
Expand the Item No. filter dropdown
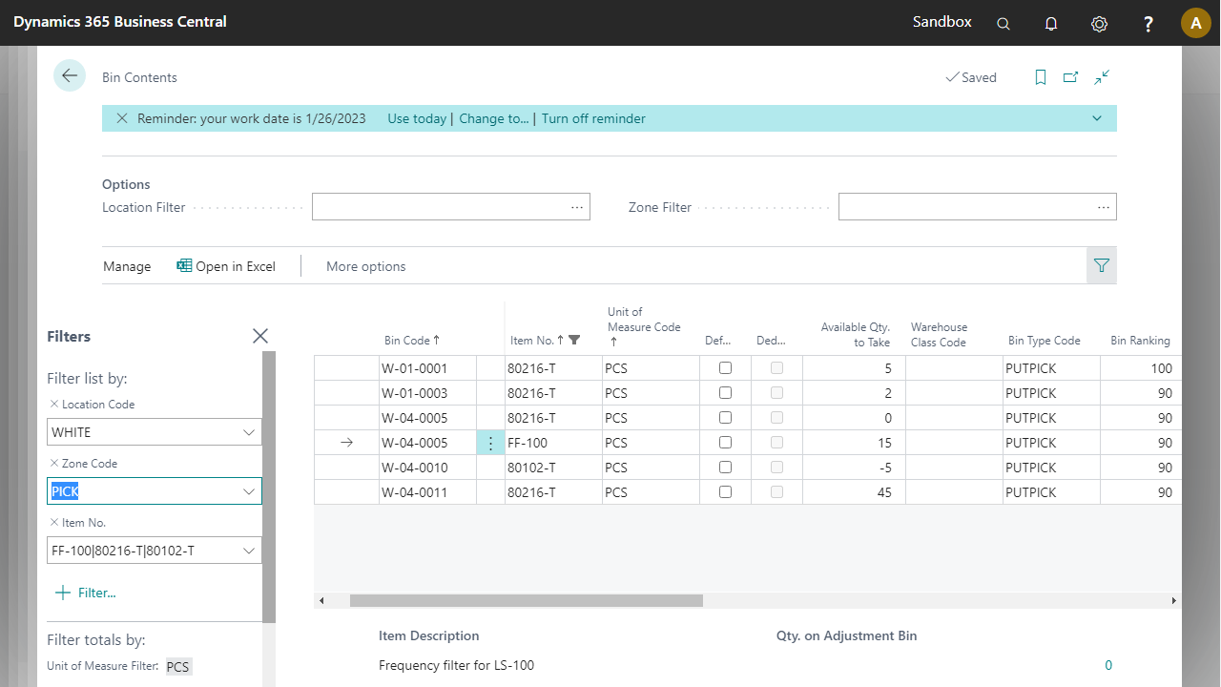click(x=249, y=551)
